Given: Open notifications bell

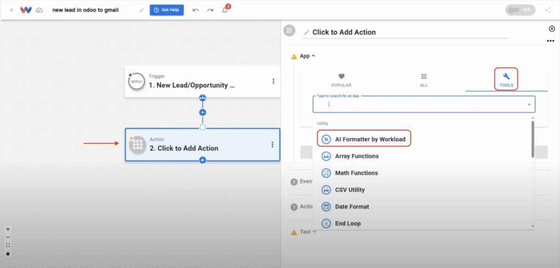Looking at the screenshot, I should pyautogui.click(x=225, y=10).
